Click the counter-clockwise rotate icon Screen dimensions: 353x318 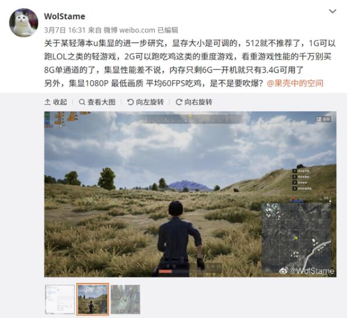point(130,102)
